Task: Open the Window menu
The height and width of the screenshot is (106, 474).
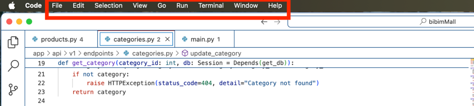Action: coord(246,6)
